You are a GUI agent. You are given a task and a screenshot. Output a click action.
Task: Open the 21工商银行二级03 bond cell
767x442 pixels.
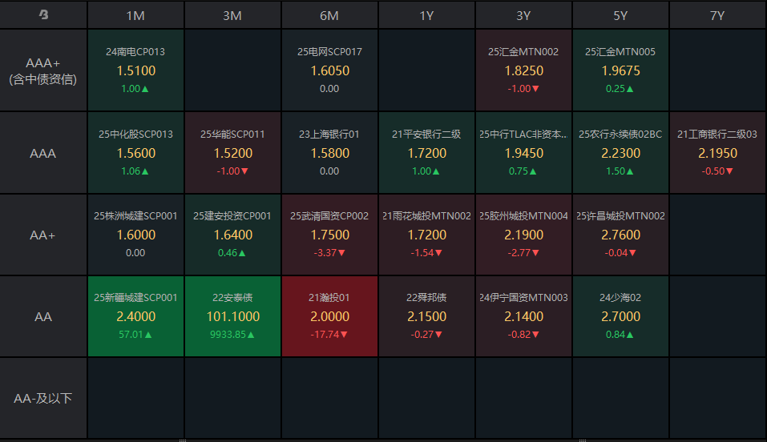pos(717,153)
